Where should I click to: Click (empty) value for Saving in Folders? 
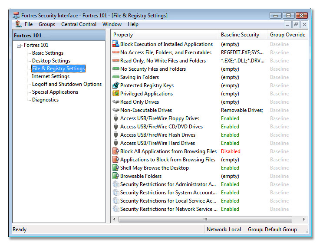tap(230, 77)
